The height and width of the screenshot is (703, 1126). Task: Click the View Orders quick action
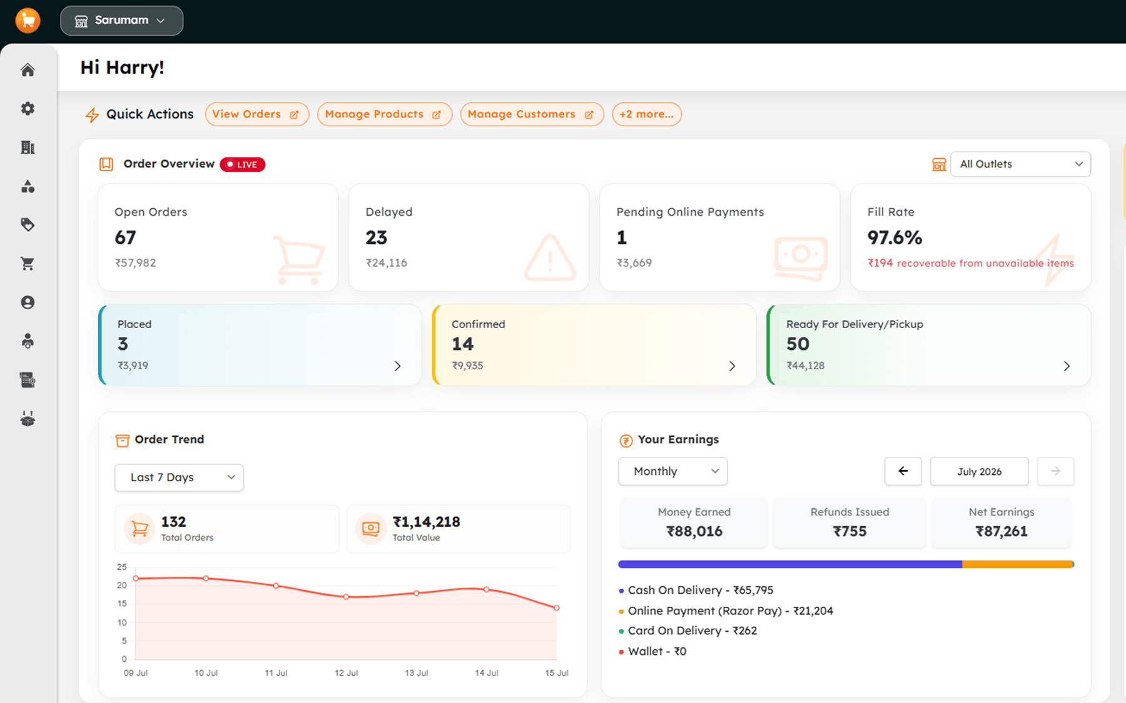pyautogui.click(x=256, y=114)
